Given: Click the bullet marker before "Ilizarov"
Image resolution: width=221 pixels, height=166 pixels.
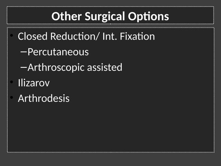Looking at the screenshot, I should tap(11, 82).
